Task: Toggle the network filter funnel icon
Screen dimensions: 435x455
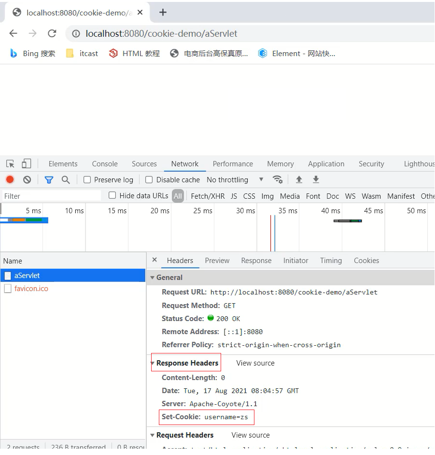Action: point(49,180)
